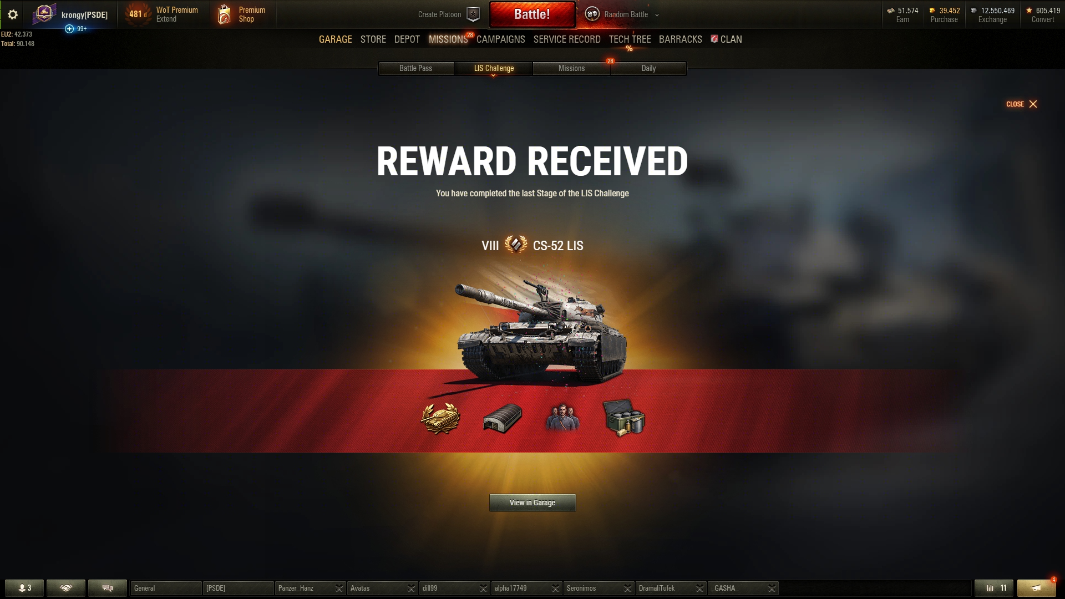Open the chat channels speech bubble icon
1065x599 pixels.
point(108,588)
